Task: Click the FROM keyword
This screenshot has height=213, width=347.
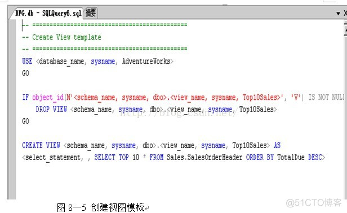Action: (x=156, y=157)
